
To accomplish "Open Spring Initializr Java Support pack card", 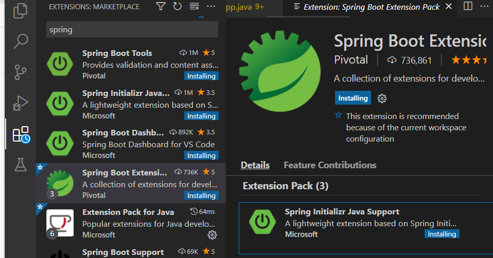I will click(x=366, y=228).
